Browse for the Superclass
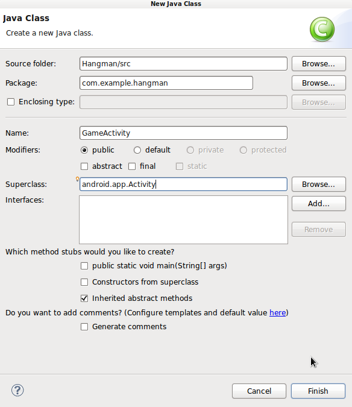The width and height of the screenshot is (352, 407). point(318,185)
